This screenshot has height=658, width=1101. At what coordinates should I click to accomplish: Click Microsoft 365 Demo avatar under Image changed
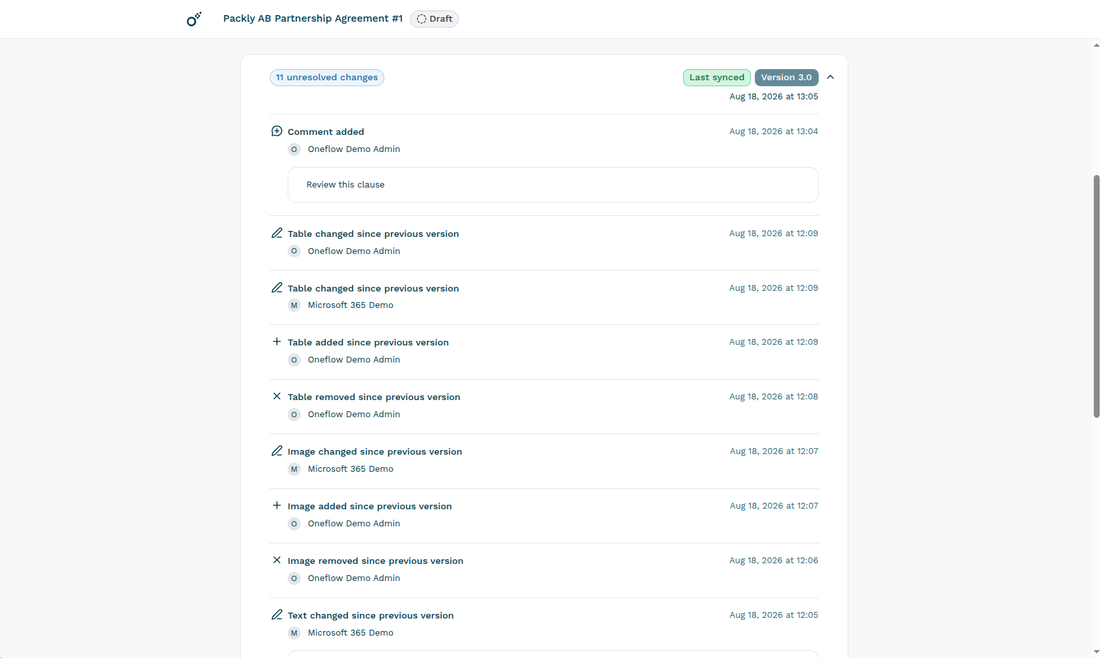click(294, 469)
